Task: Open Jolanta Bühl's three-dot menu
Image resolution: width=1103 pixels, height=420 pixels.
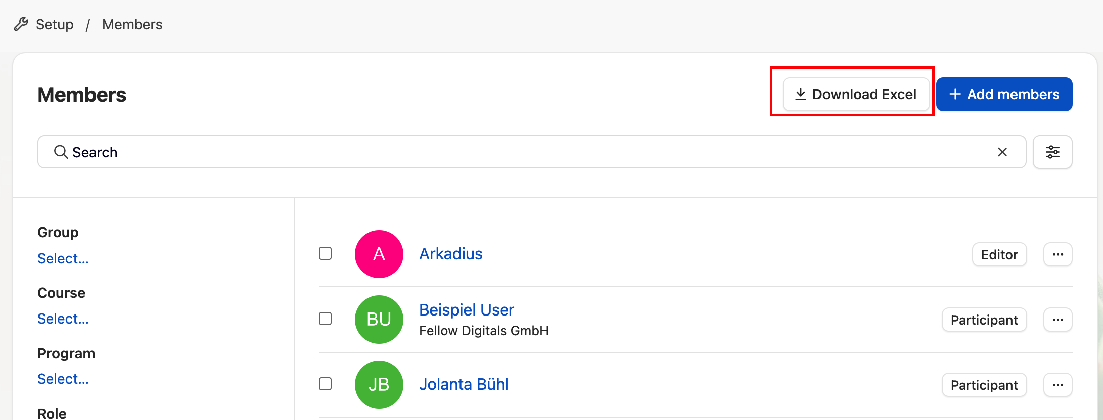Action: (x=1058, y=385)
